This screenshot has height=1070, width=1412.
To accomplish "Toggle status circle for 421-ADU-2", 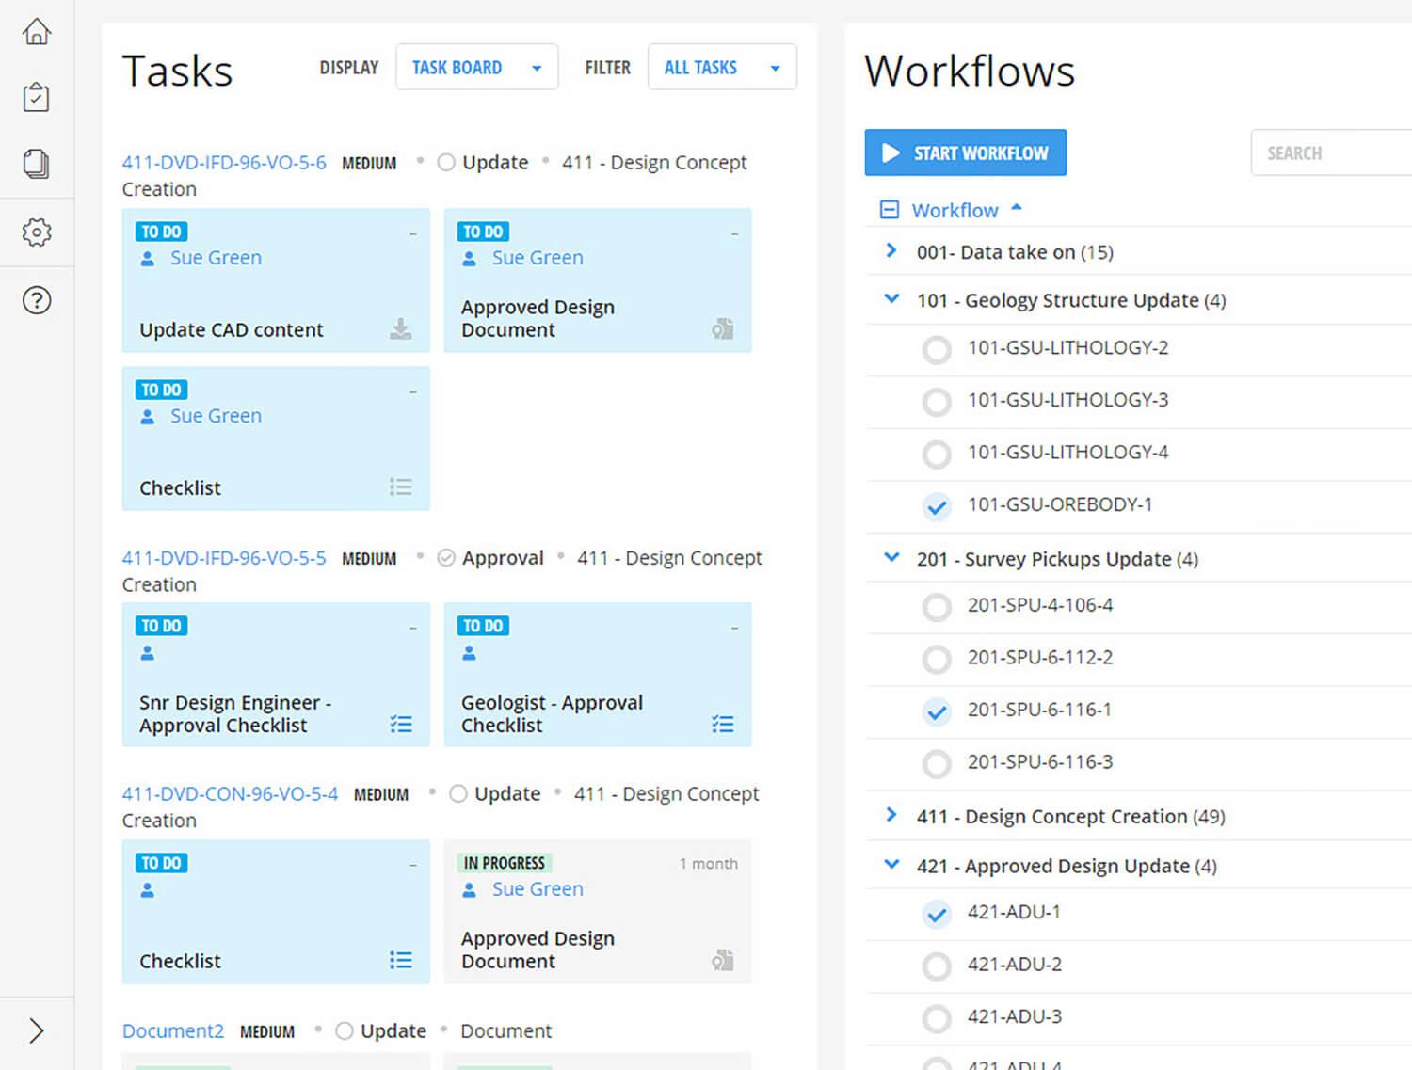I will [x=937, y=966].
